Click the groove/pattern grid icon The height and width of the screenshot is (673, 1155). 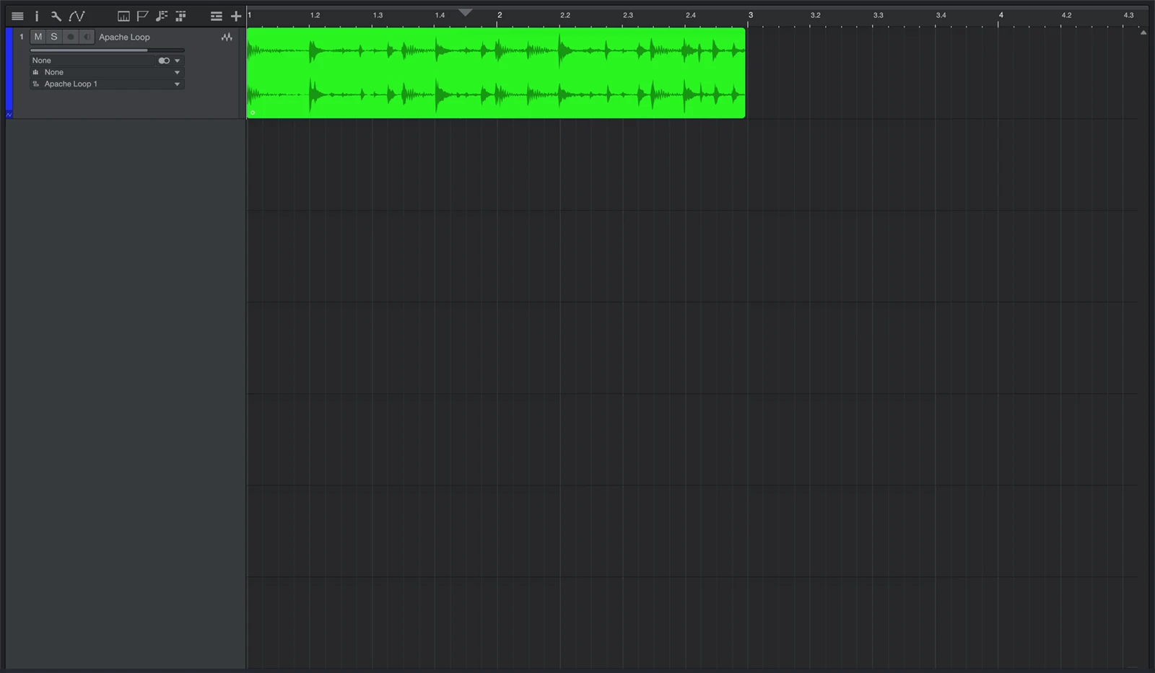[180, 15]
